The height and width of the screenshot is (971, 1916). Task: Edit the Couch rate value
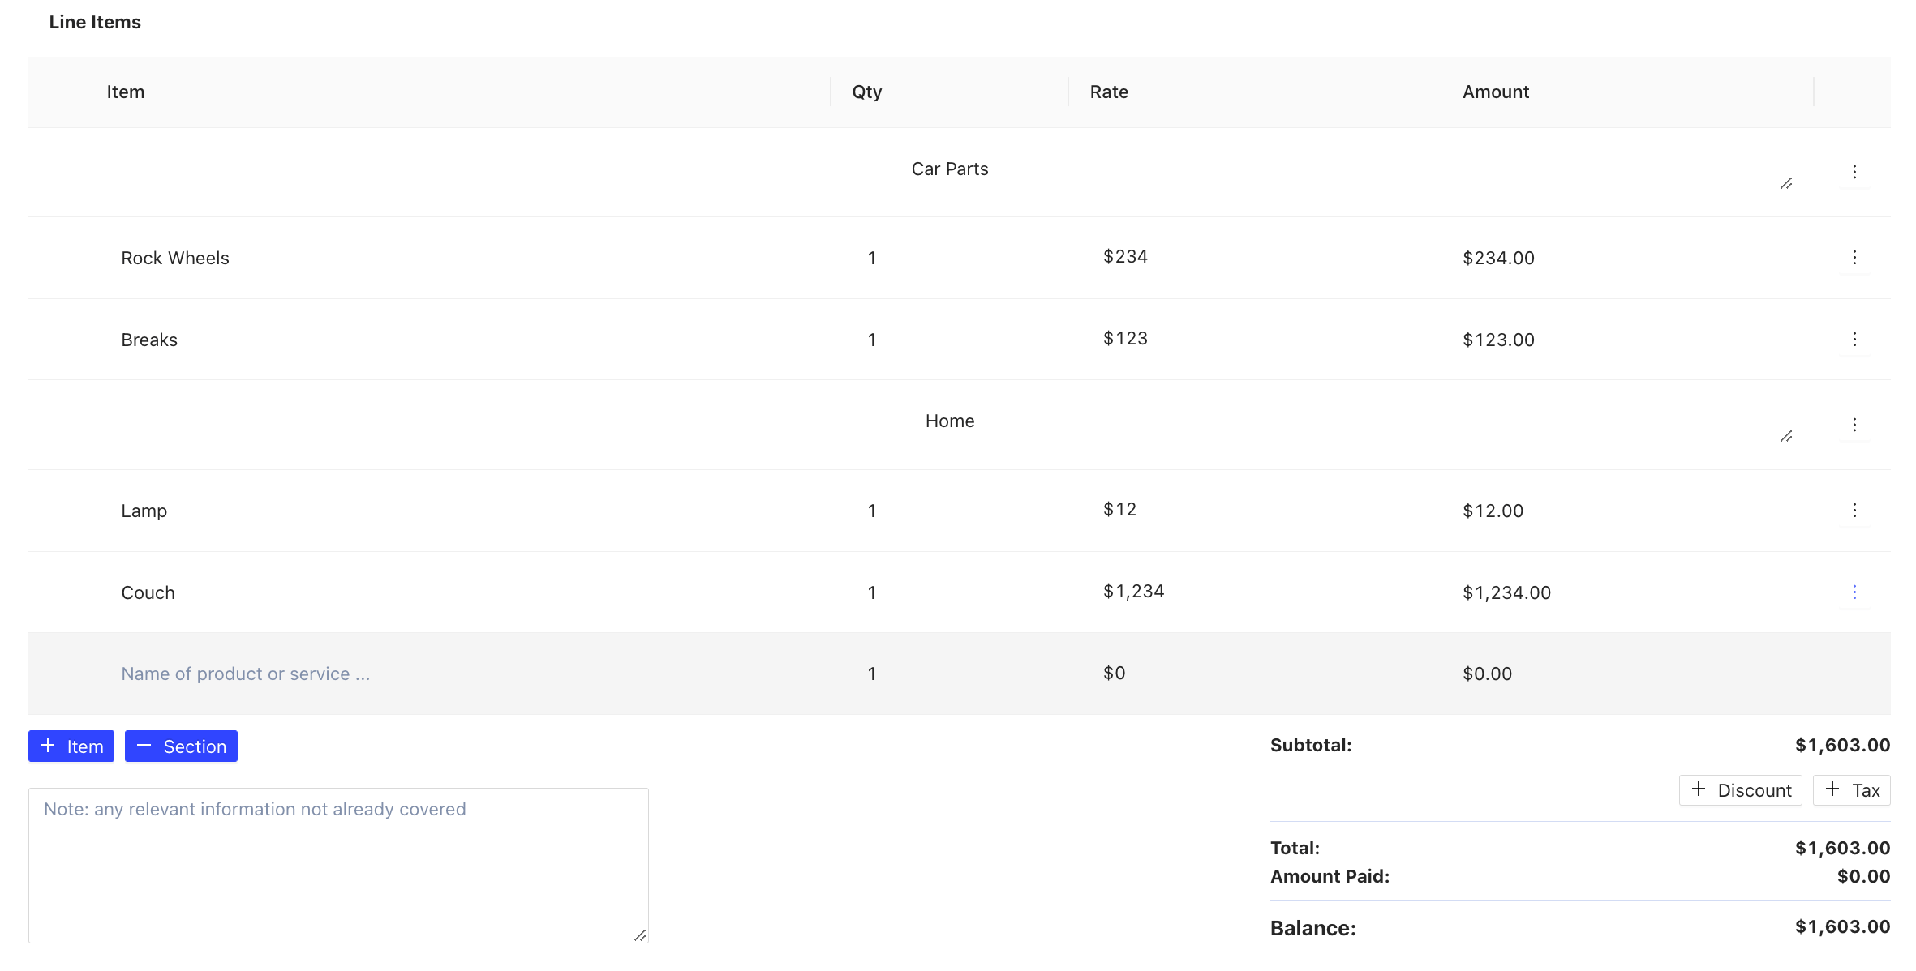point(1133,592)
